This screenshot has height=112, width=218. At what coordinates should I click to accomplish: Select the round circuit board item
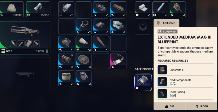tap(84, 61)
